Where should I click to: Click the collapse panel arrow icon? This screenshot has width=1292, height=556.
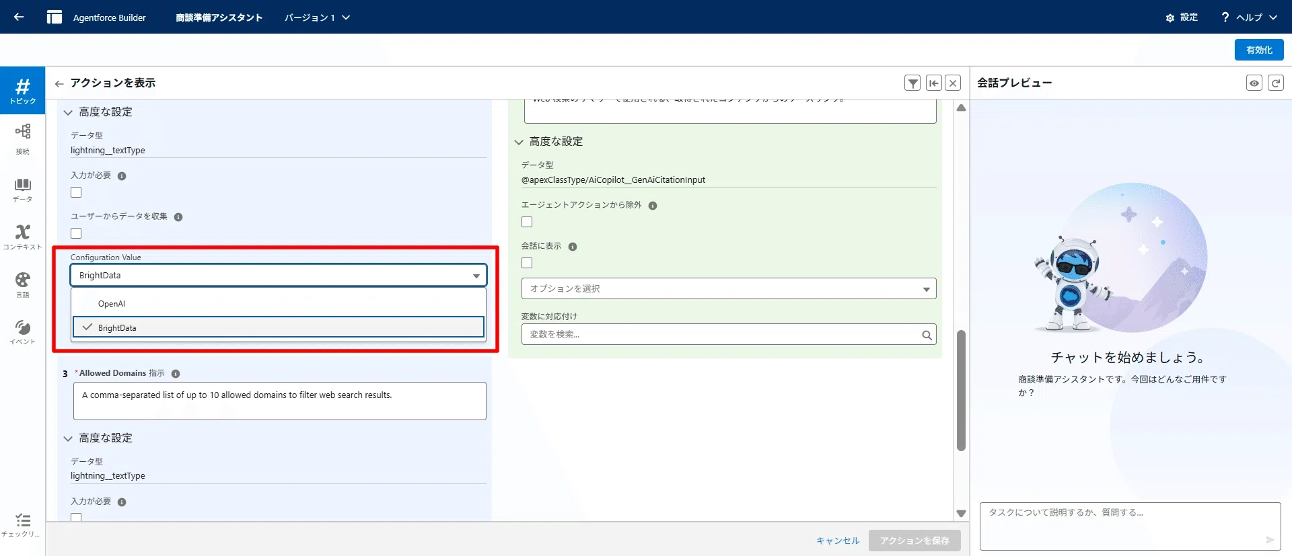point(933,83)
